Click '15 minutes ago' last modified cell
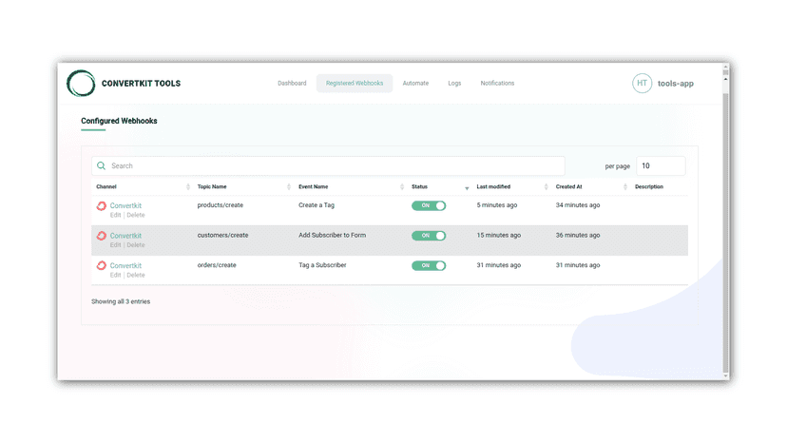The image size is (787, 443). point(499,235)
